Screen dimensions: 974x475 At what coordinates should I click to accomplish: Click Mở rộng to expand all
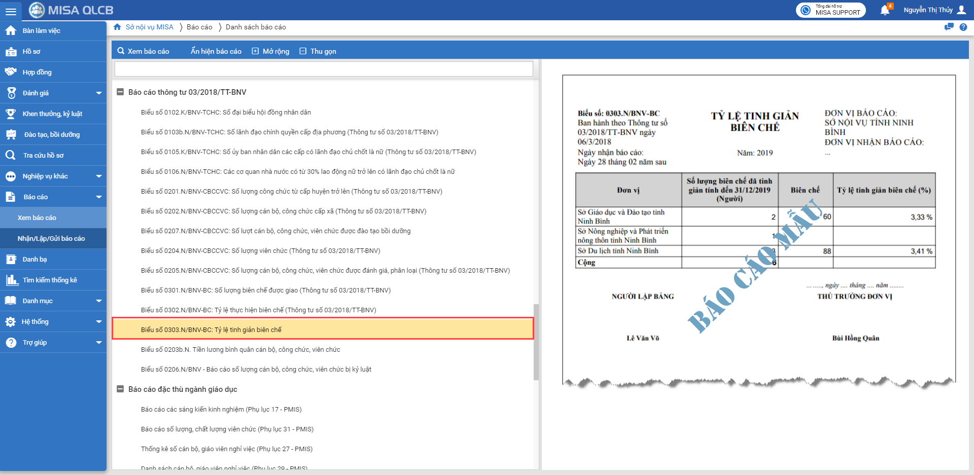pos(271,51)
